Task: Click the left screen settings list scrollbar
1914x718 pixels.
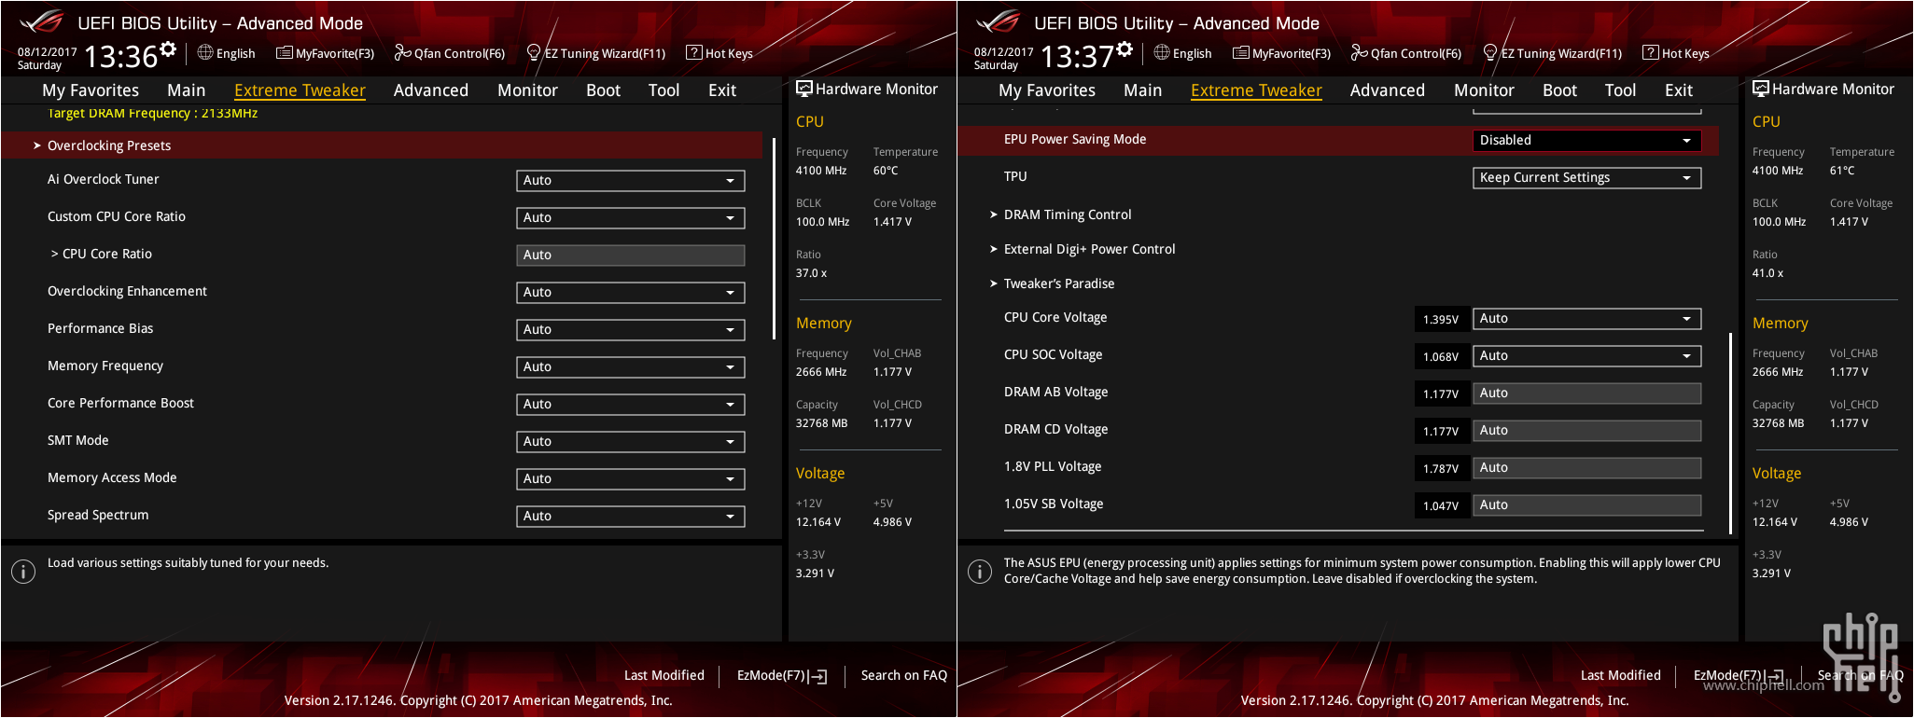Action: (774, 239)
